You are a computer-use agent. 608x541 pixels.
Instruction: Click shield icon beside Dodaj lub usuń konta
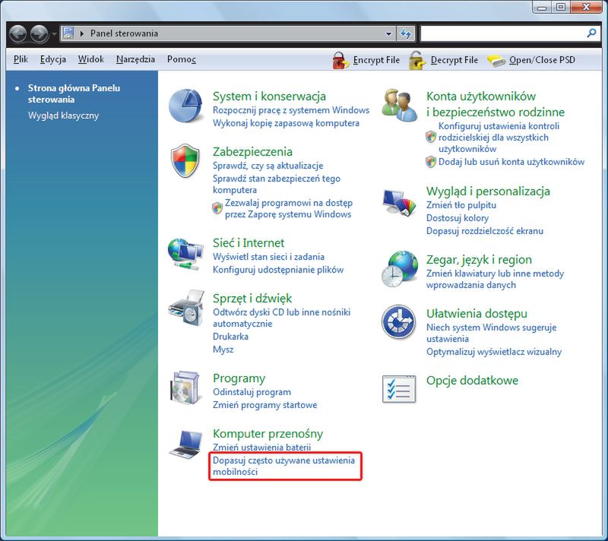[x=431, y=162]
